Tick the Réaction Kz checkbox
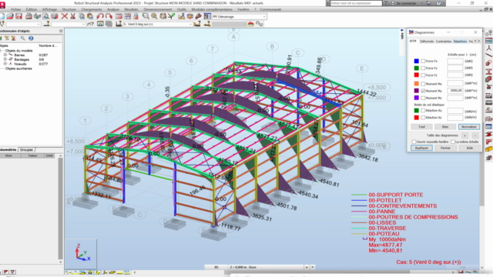This screenshot has width=493, height=277. pyautogui.click(x=423, y=118)
